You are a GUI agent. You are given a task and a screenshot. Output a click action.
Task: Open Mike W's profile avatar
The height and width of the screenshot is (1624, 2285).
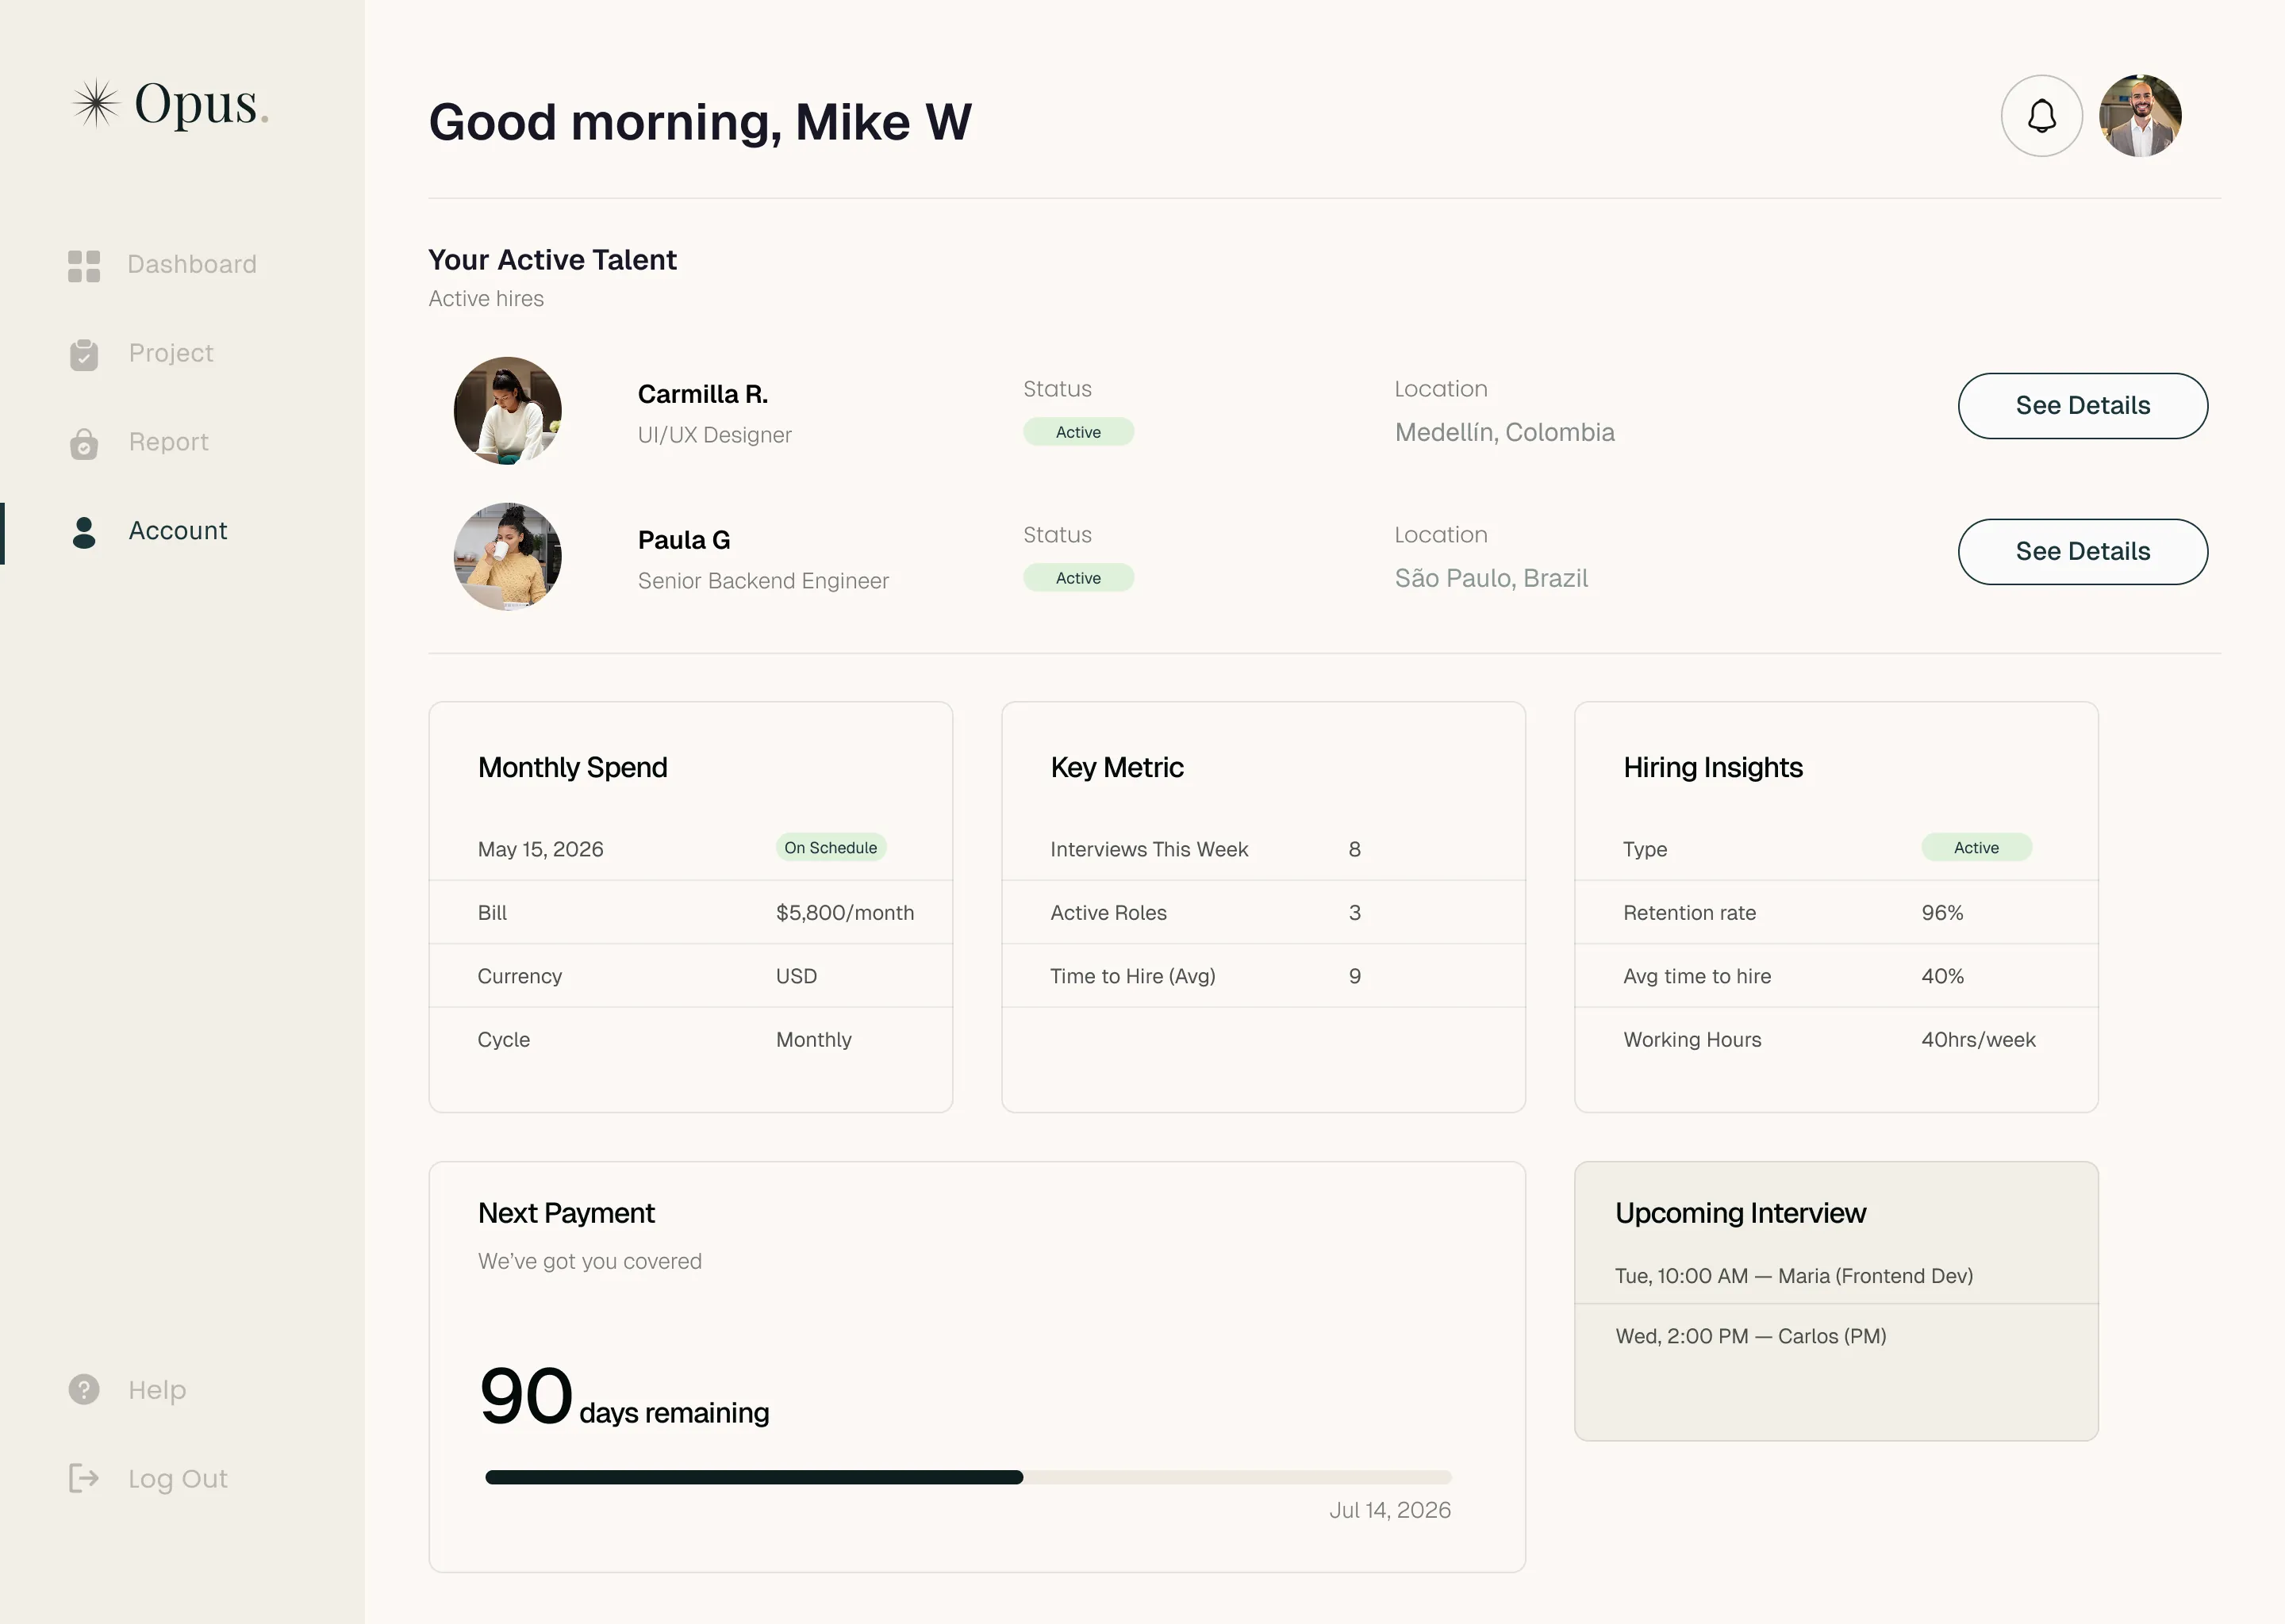[x=2140, y=116]
